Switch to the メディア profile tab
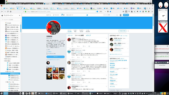 (88, 35)
